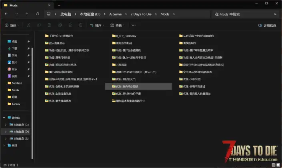This screenshot has width=282, height=168.
Task: Switch to details list view icon
Action: pyautogui.click(x=274, y=165)
